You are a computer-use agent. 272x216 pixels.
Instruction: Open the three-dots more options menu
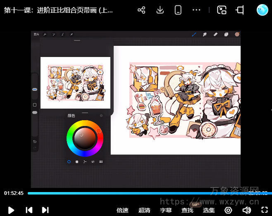196,10
